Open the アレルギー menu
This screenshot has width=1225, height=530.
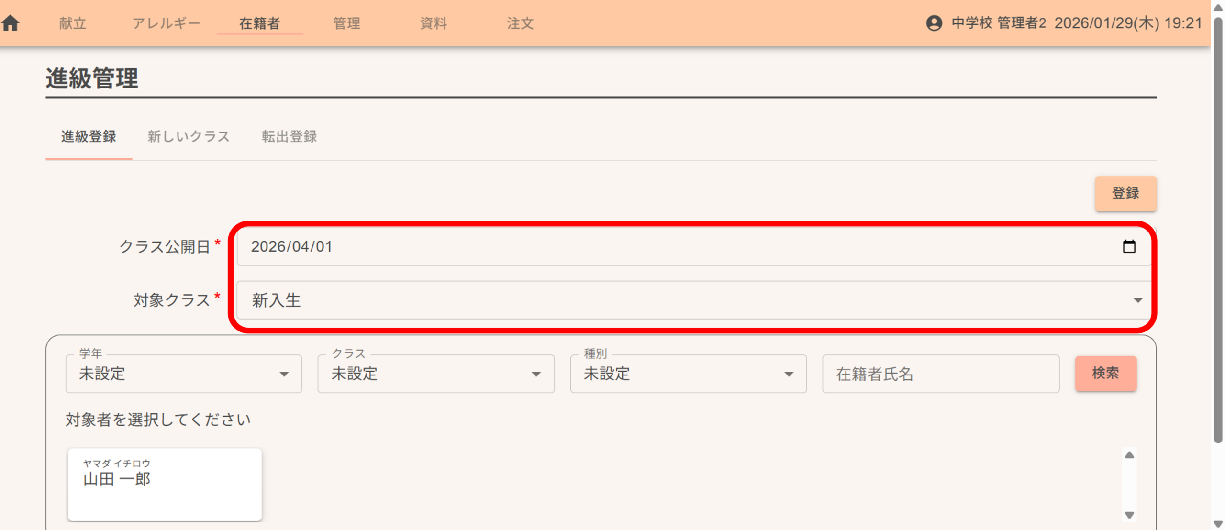[166, 23]
